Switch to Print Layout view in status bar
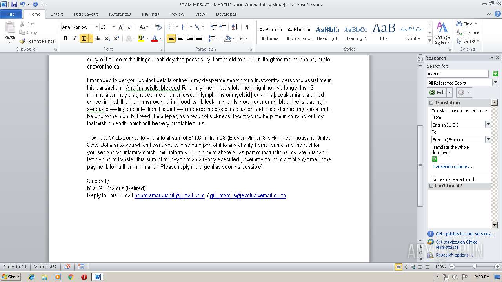Viewport: 502px width, 282px height. tap(398, 267)
